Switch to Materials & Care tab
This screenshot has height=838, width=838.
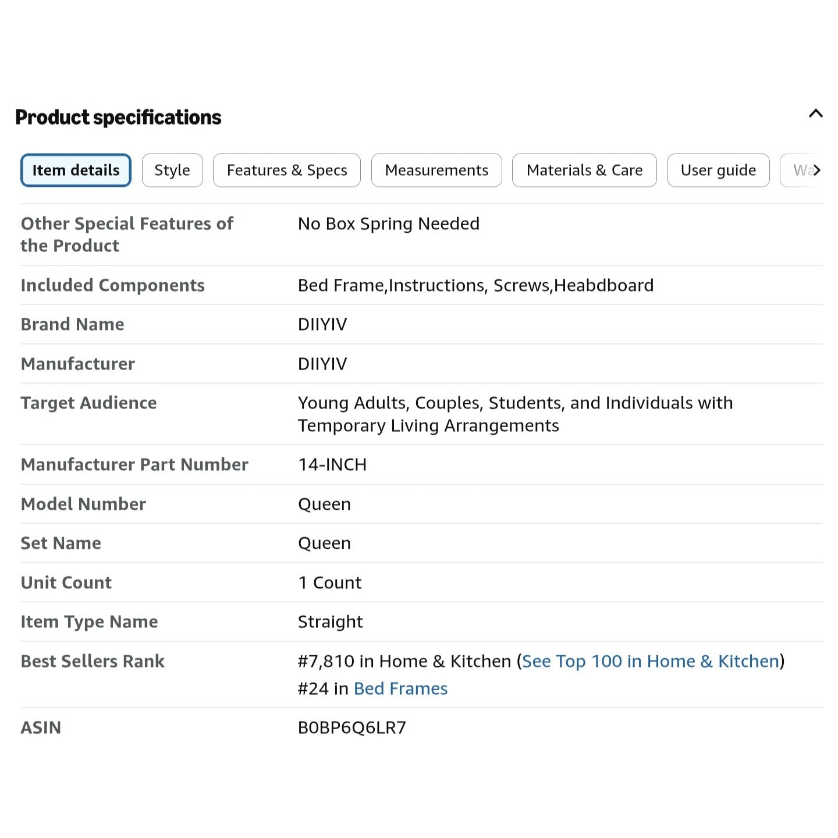point(584,170)
